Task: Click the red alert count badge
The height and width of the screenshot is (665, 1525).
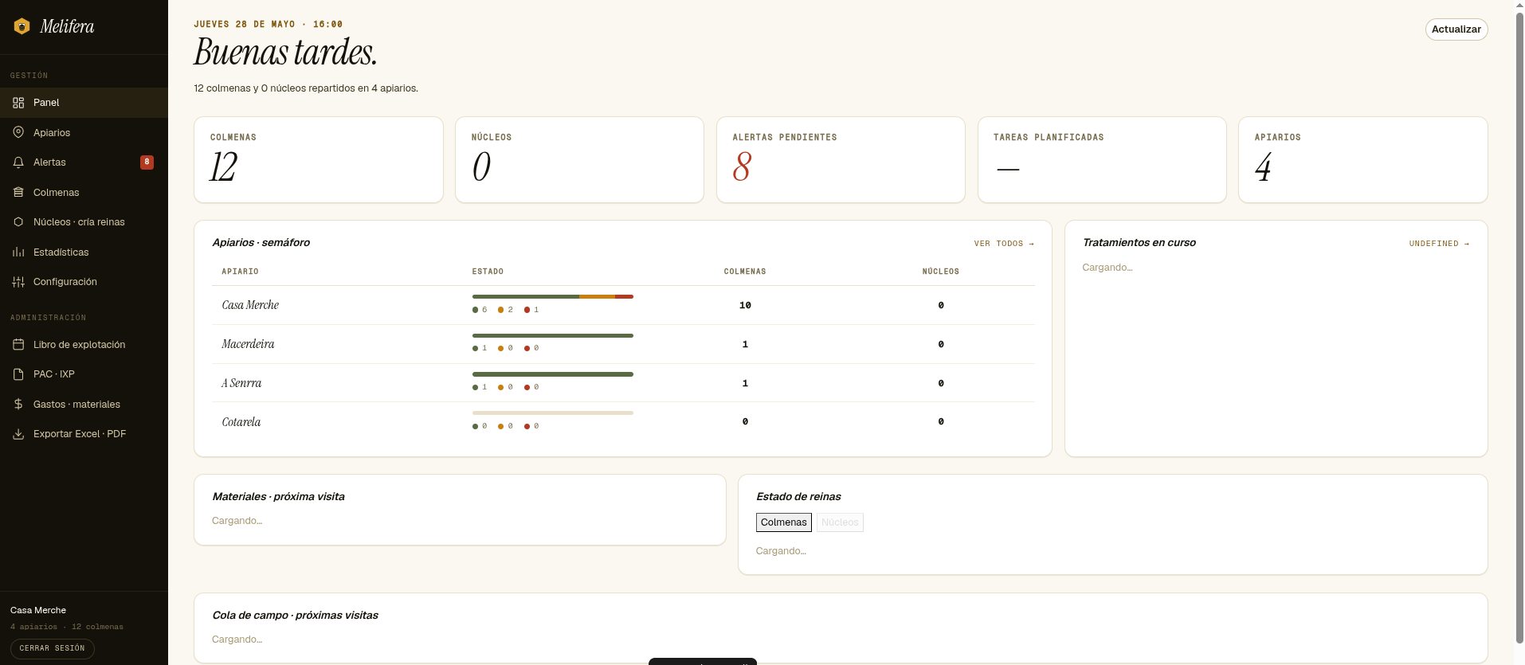Action: 147,162
